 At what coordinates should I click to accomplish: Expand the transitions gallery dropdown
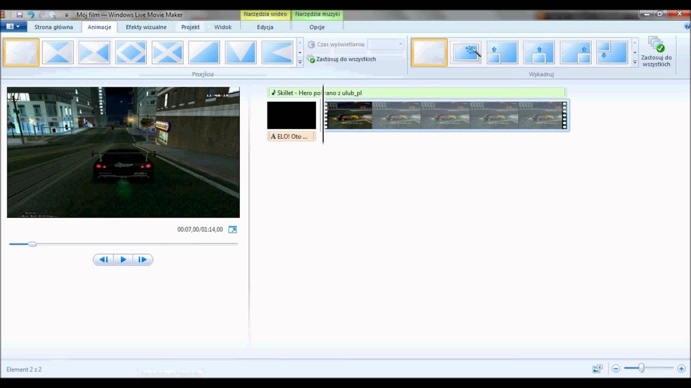pyautogui.click(x=300, y=63)
